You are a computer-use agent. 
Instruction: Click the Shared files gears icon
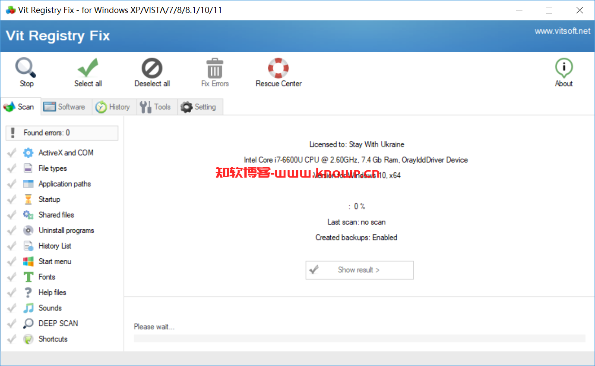tap(28, 215)
